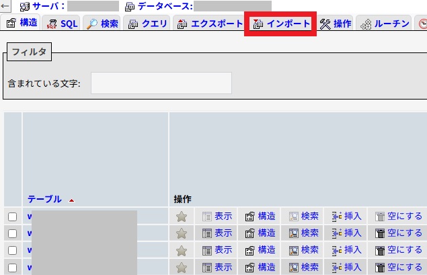Favorite the third row table with star
The width and height of the screenshot is (427, 275).
click(x=182, y=251)
